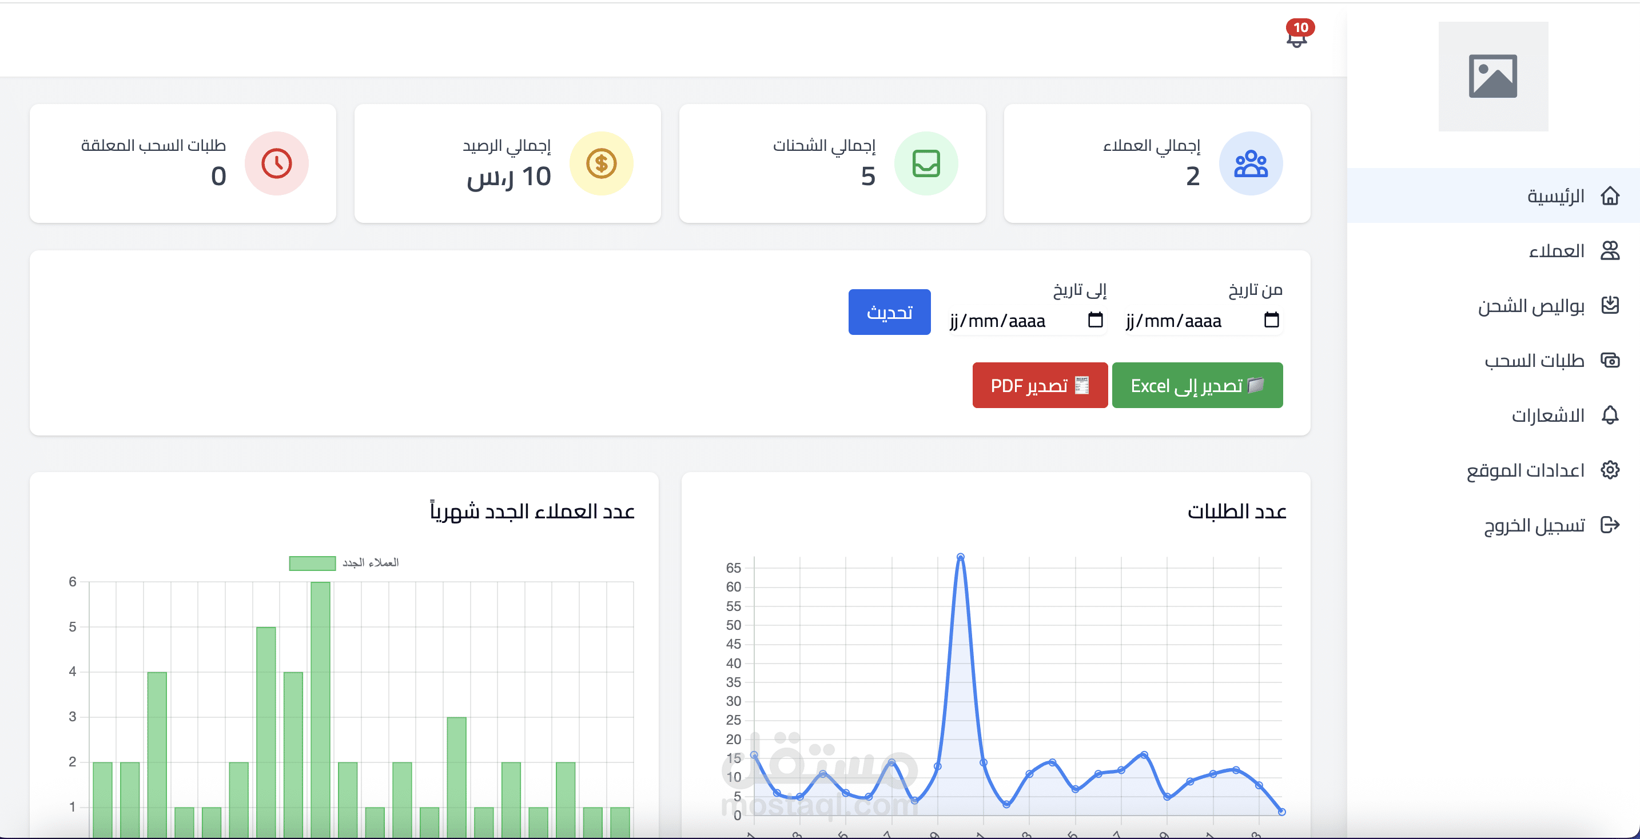Screen dimensions: 1640x839
Task: Click the blue customers icon in إجمالي العملاء card
Action: 1251,163
